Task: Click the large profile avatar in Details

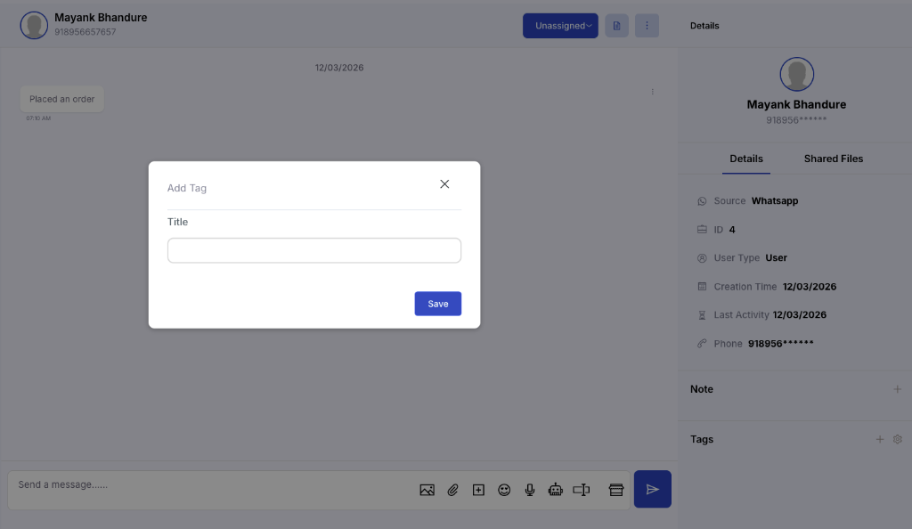Action: [x=797, y=75]
